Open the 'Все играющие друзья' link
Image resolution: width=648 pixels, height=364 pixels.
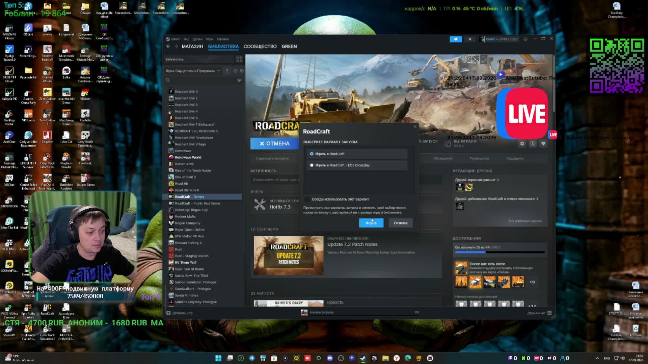point(525,221)
